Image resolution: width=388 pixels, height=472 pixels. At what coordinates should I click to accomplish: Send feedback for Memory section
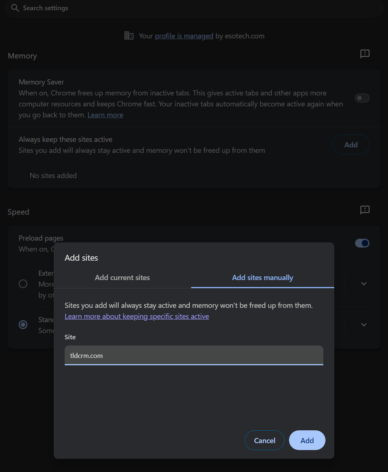click(365, 54)
